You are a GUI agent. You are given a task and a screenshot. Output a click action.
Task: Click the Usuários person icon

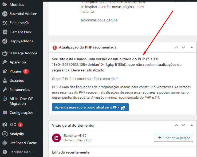(x=5, y=80)
